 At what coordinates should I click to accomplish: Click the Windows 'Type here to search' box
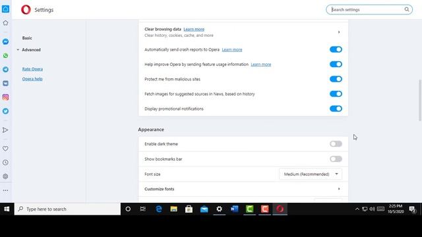click(67, 209)
